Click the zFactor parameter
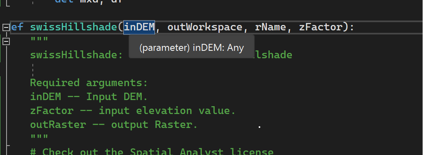Image resolution: width=423 pixels, height=155 pixels. point(321,27)
